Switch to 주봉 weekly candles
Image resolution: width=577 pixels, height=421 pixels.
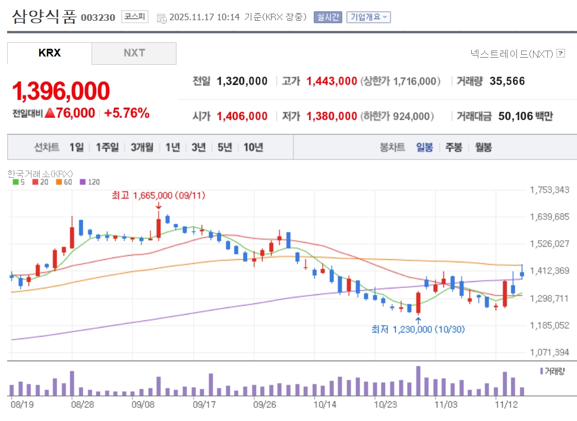[454, 147]
